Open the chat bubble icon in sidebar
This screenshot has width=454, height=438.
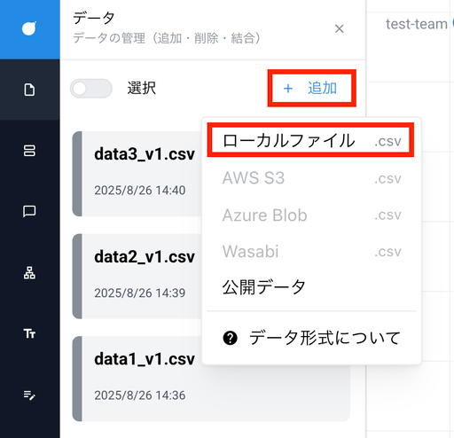click(x=29, y=212)
